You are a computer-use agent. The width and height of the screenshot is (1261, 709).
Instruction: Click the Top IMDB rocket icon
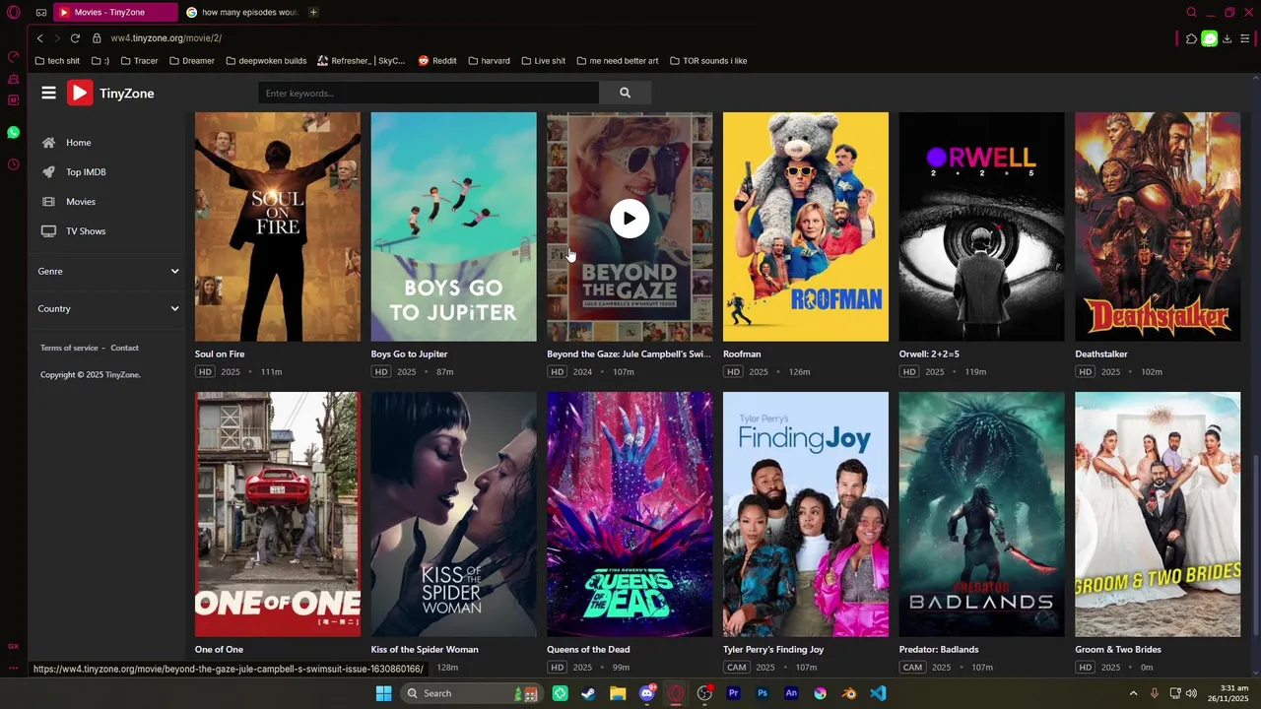[x=48, y=172]
